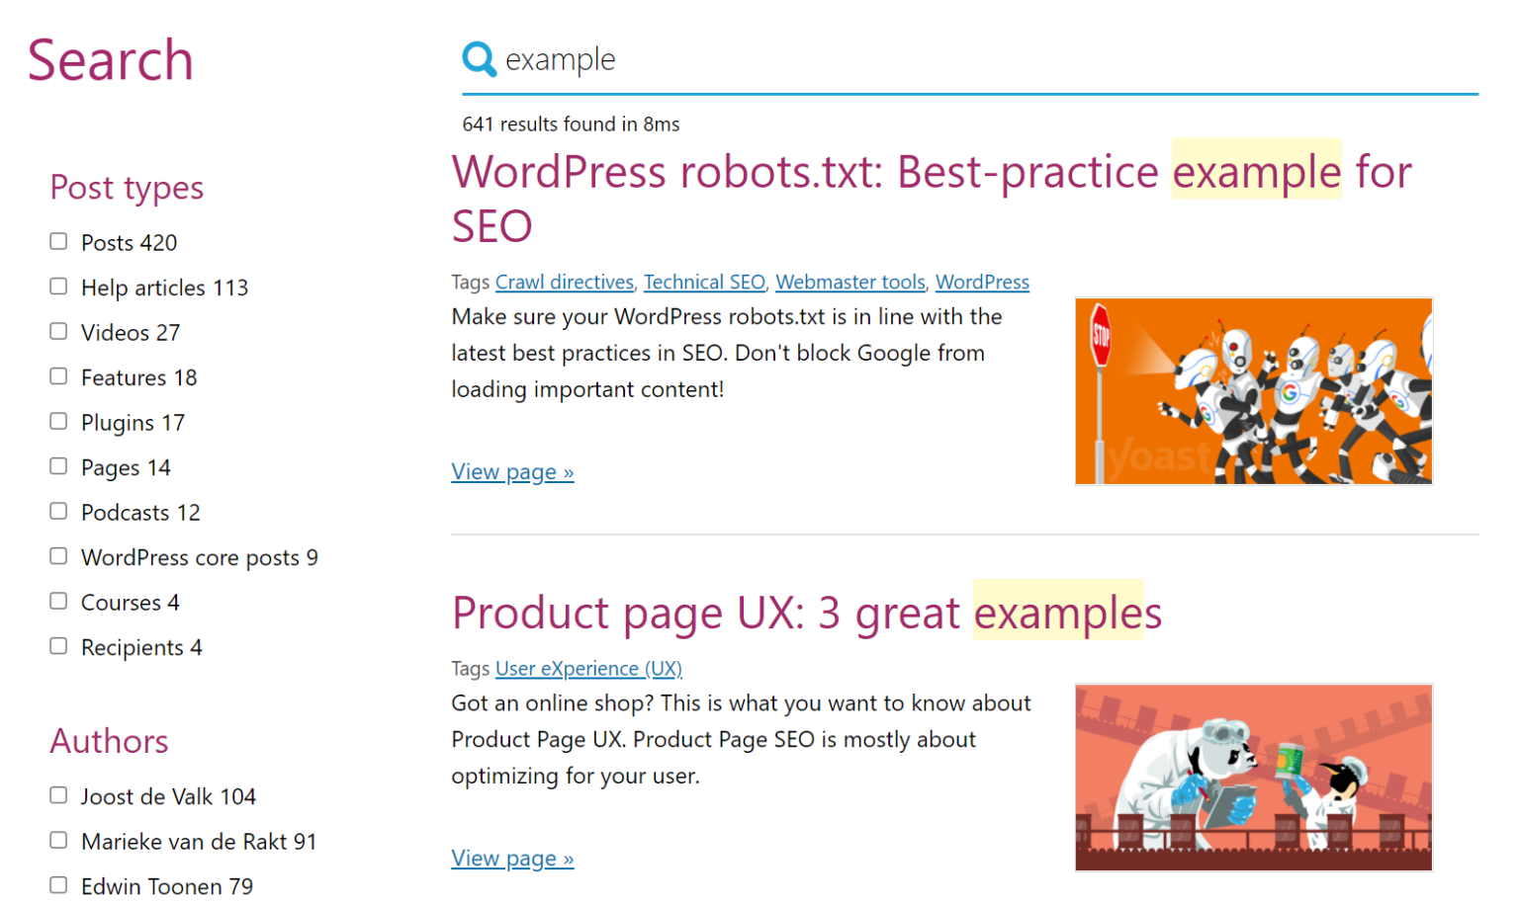This screenshot has height=904, width=1519.
Task: Enable the WordPress core posts filter
Action: [x=57, y=555]
